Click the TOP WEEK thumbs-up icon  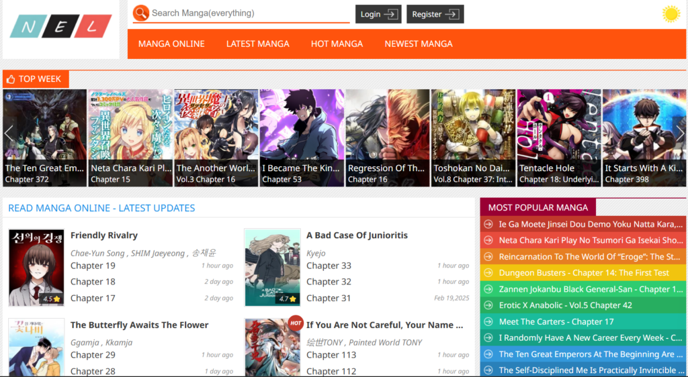click(x=11, y=79)
